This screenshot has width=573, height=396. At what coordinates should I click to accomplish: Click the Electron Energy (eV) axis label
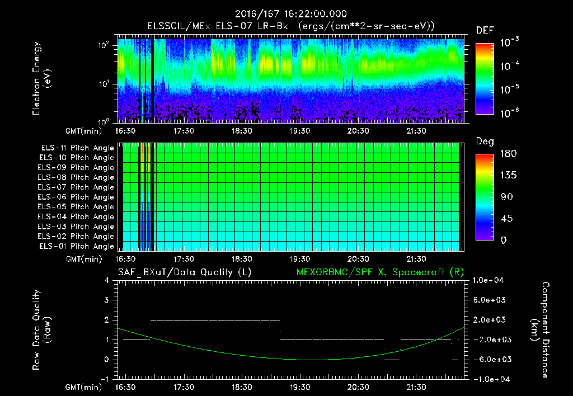coord(41,78)
